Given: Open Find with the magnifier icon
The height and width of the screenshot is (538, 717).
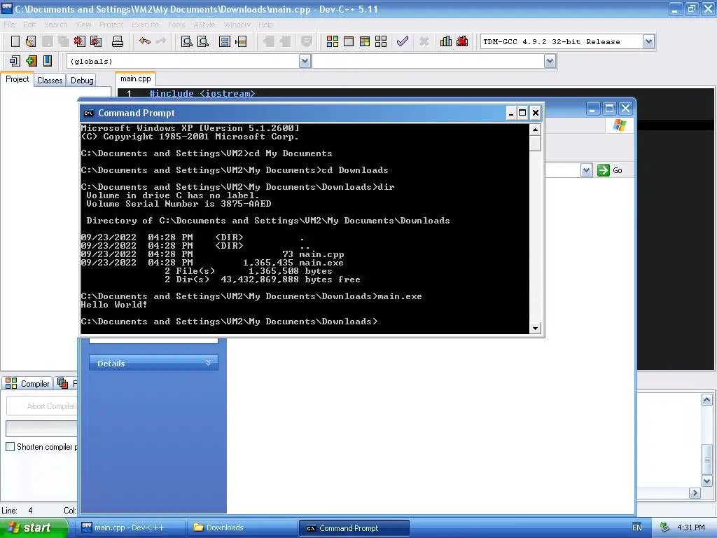Looking at the screenshot, I should (x=186, y=41).
